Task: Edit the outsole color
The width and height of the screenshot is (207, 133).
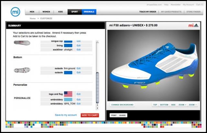Action: (79, 72)
